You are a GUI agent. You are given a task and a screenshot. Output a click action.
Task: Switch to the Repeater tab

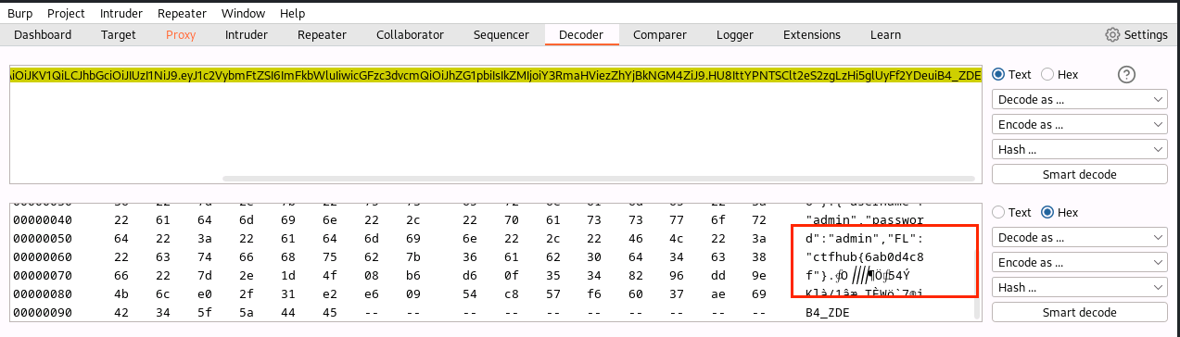coord(322,35)
